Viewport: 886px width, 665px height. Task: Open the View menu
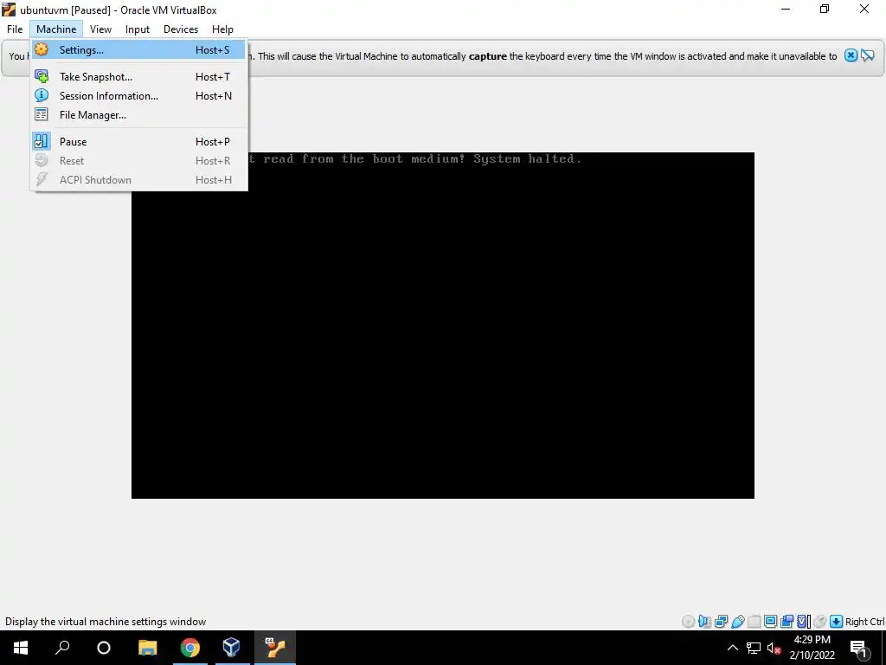point(100,29)
